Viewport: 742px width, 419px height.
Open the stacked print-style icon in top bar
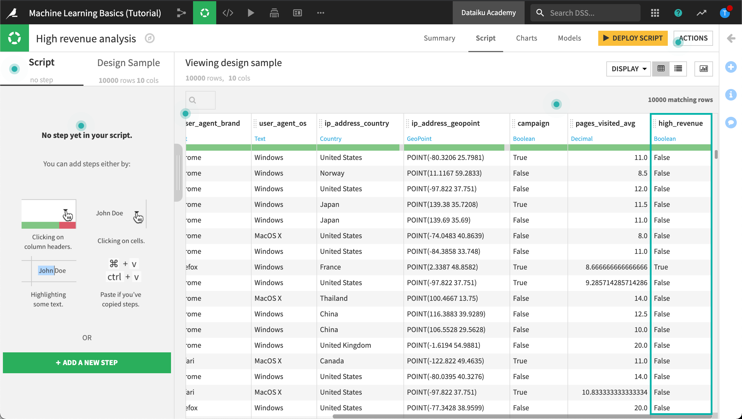(x=274, y=13)
